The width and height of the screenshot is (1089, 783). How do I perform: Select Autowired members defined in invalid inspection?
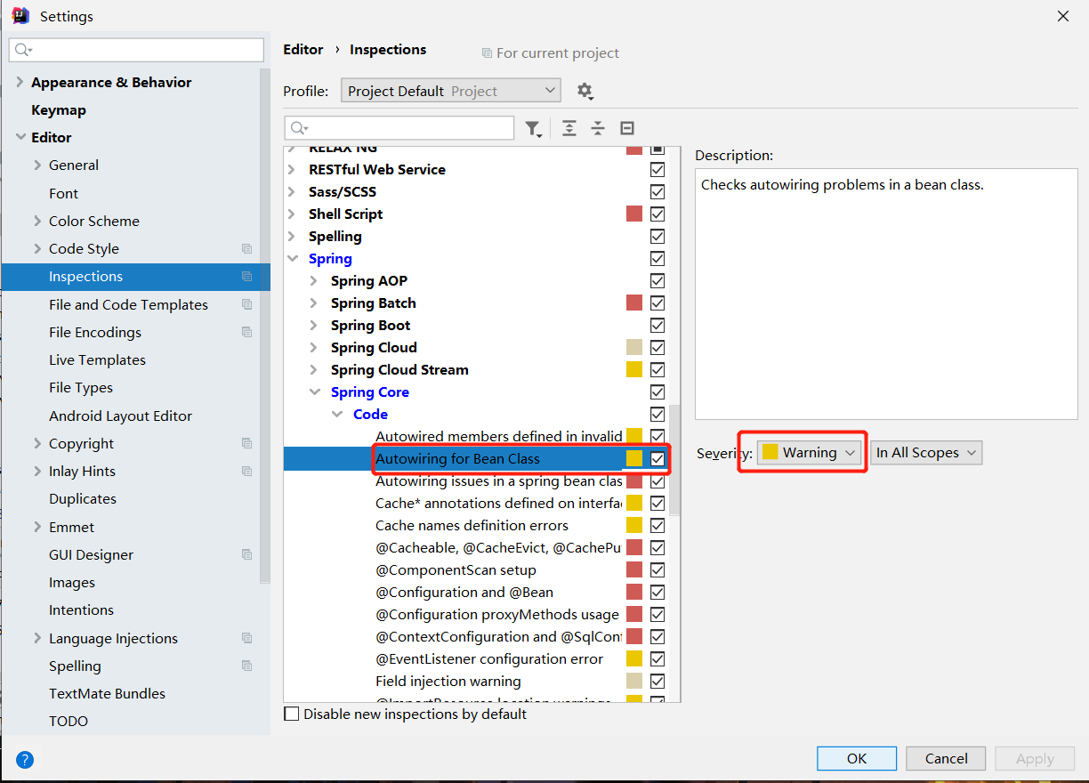click(499, 436)
